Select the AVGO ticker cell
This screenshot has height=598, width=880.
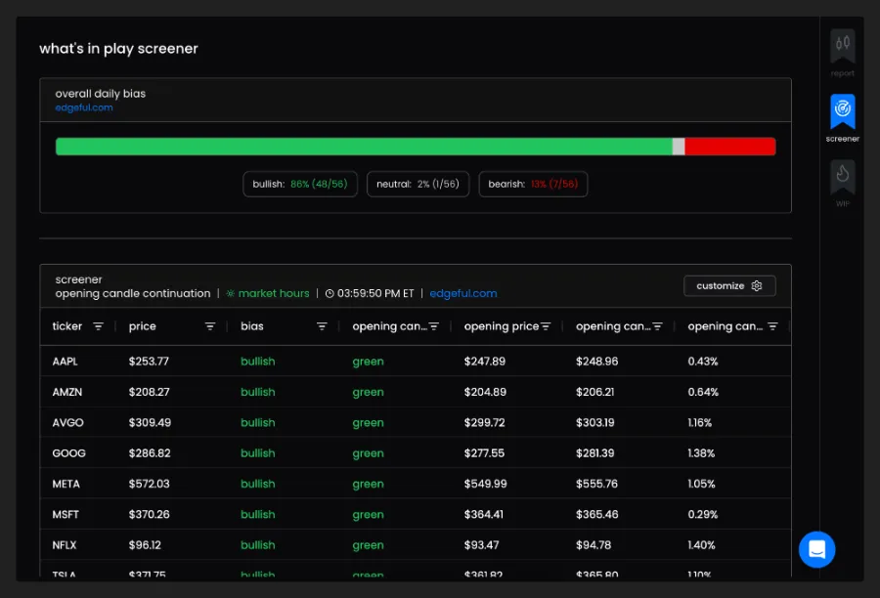[x=67, y=423]
